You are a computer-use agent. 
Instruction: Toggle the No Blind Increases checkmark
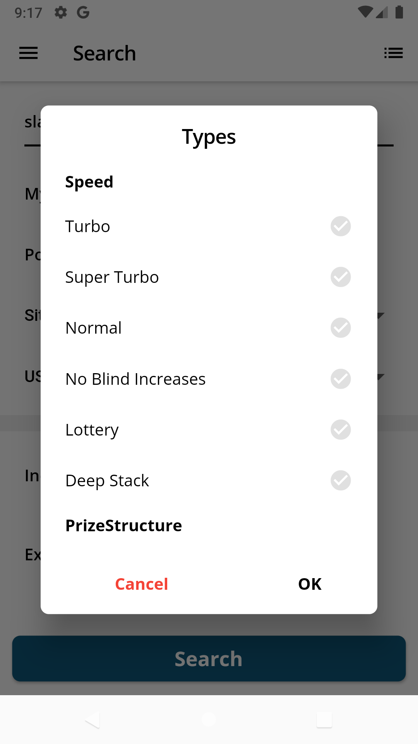pos(341,379)
